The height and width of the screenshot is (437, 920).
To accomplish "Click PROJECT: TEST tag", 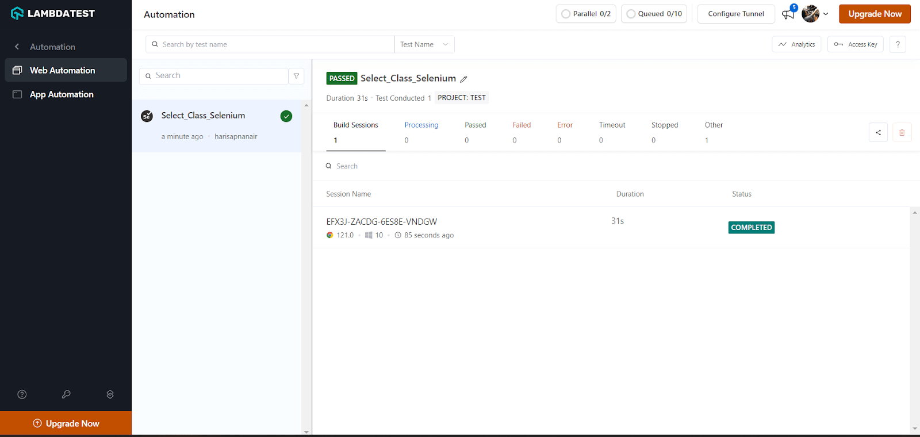I will 462,98.
